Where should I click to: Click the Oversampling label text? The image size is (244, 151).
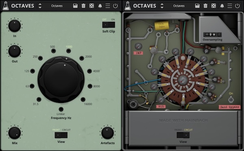(212, 40)
